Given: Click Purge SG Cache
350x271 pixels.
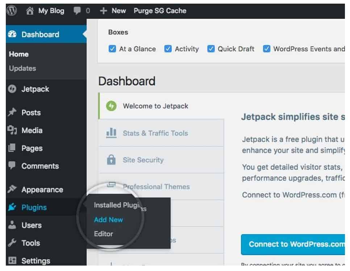Looking at the screenshot, I should click(x=160, y=11).
